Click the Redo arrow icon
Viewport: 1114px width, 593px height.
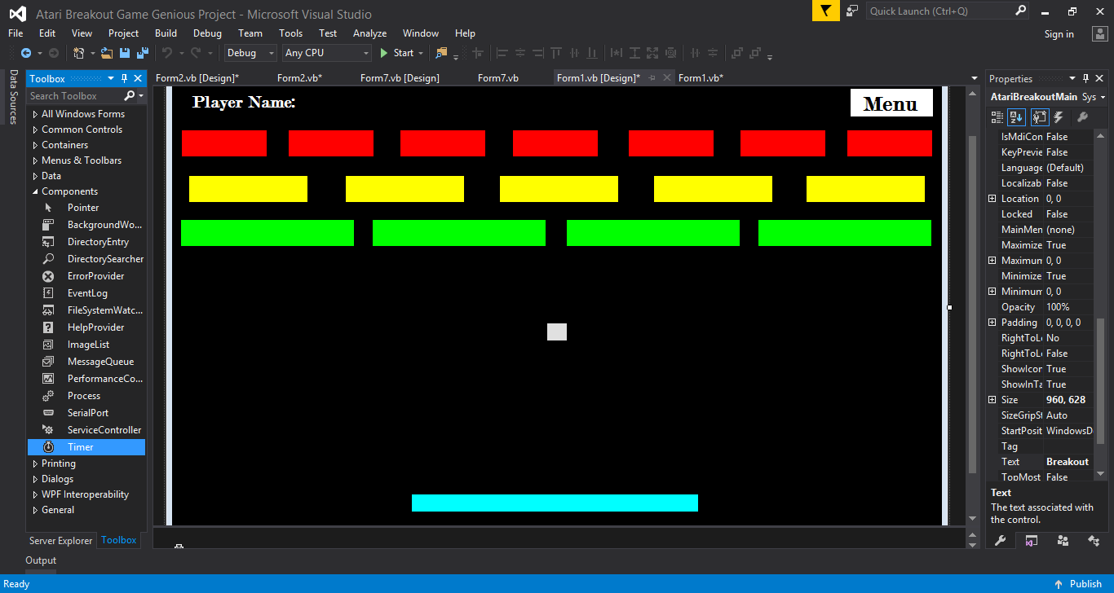(x=196, y=53)
